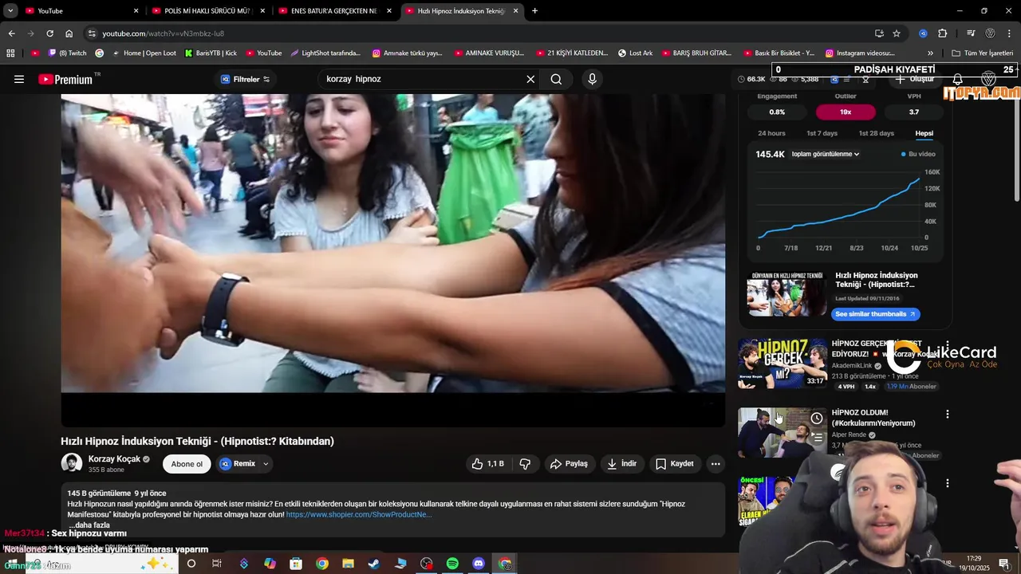This screenshot has height=574, width=1021.
Task: Reload the page
Action: coord(49,33)
